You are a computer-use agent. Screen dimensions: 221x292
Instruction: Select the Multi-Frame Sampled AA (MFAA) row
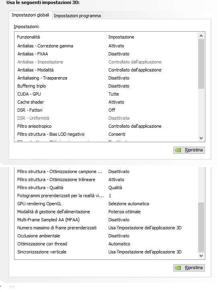[106, 220]
